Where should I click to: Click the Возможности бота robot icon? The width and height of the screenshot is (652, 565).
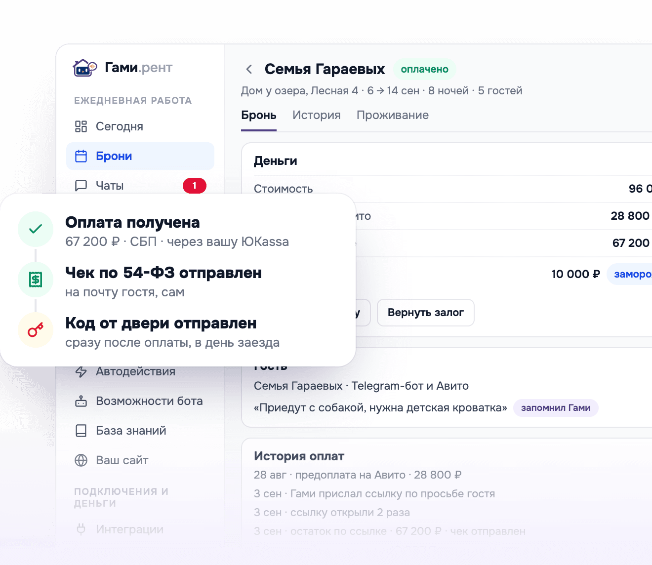click(x=81, y=401)
